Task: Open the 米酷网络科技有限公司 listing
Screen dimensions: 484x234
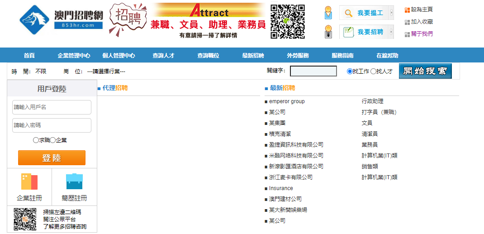Action: pos(296,156)
